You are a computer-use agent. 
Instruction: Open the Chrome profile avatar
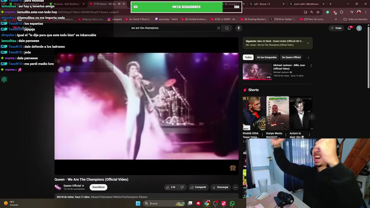(359, 12)
